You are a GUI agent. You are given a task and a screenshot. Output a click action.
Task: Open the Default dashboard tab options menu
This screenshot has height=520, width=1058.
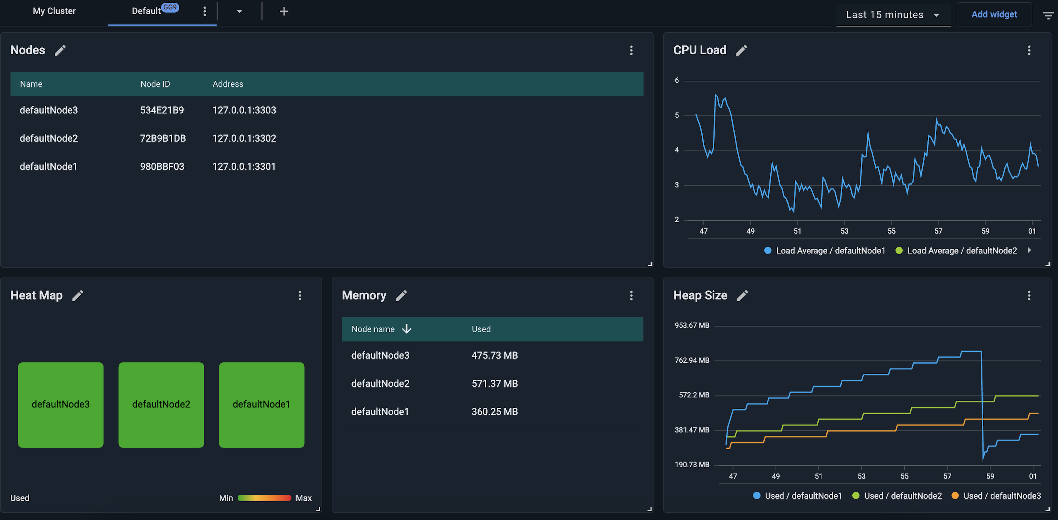click(205, 12)
